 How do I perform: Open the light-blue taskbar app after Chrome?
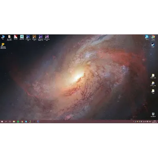pyautogui.click(x=26, y=122)
